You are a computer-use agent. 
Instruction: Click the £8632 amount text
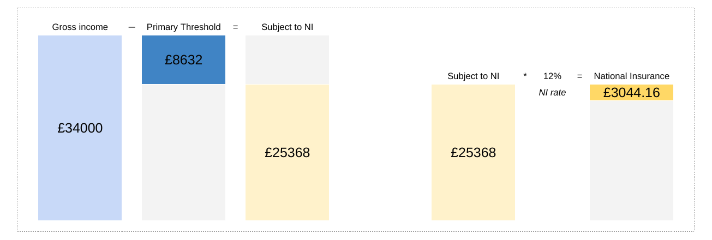pos(184,60)
